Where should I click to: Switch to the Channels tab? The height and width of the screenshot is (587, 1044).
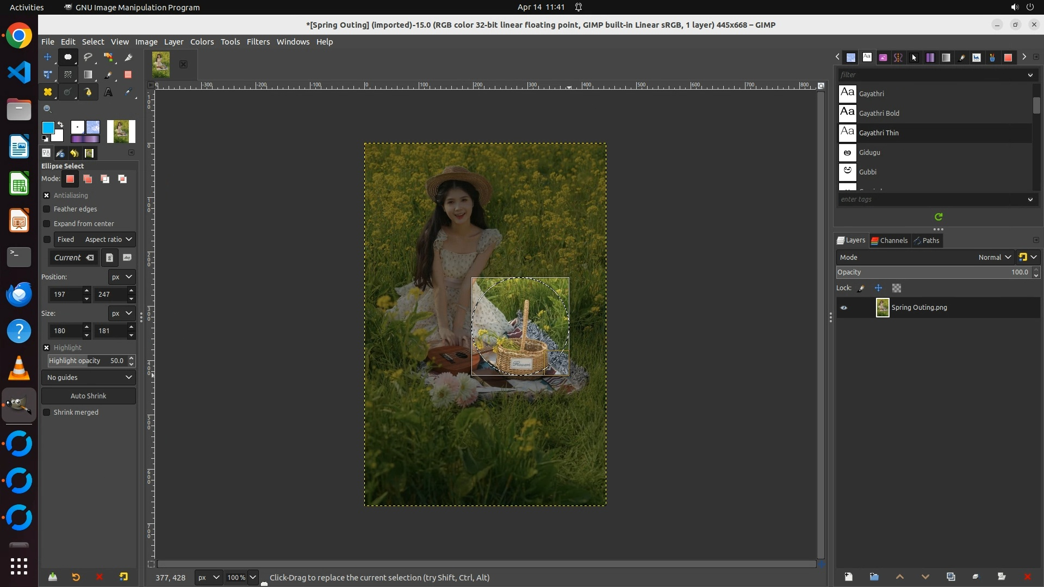coord(890,241)
